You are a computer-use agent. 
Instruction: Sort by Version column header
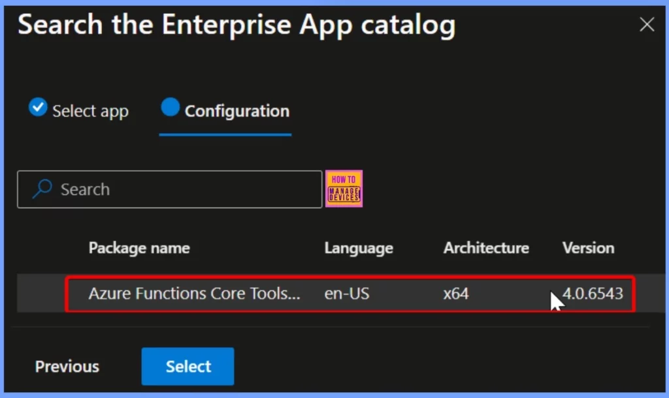pos(589,248)
